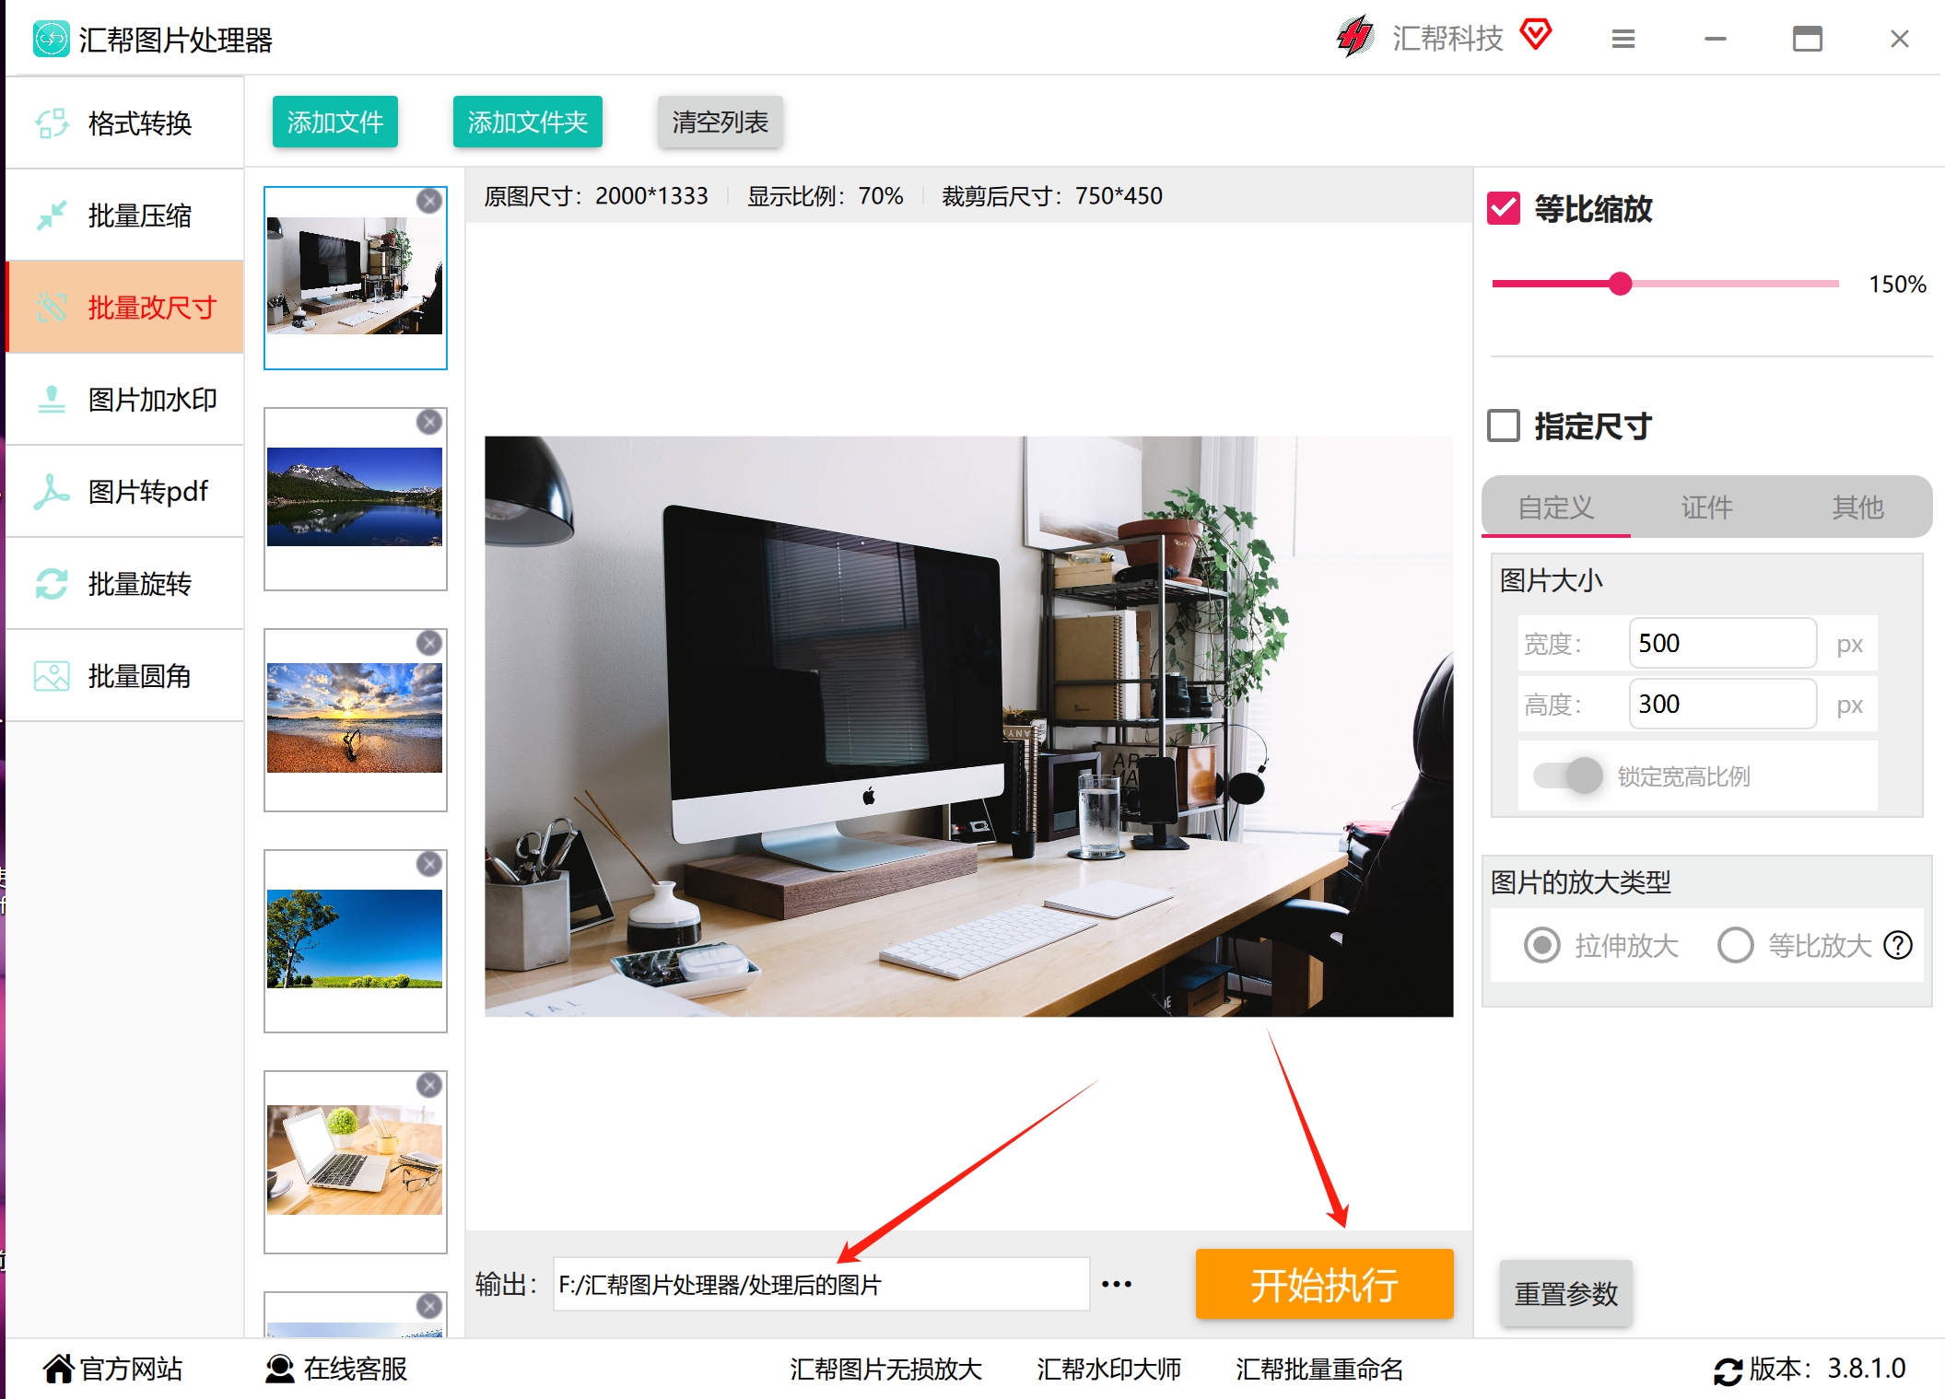Click the 清空列表 button
Viewport: 1945px width, 1399px height.
pos(721,122)
